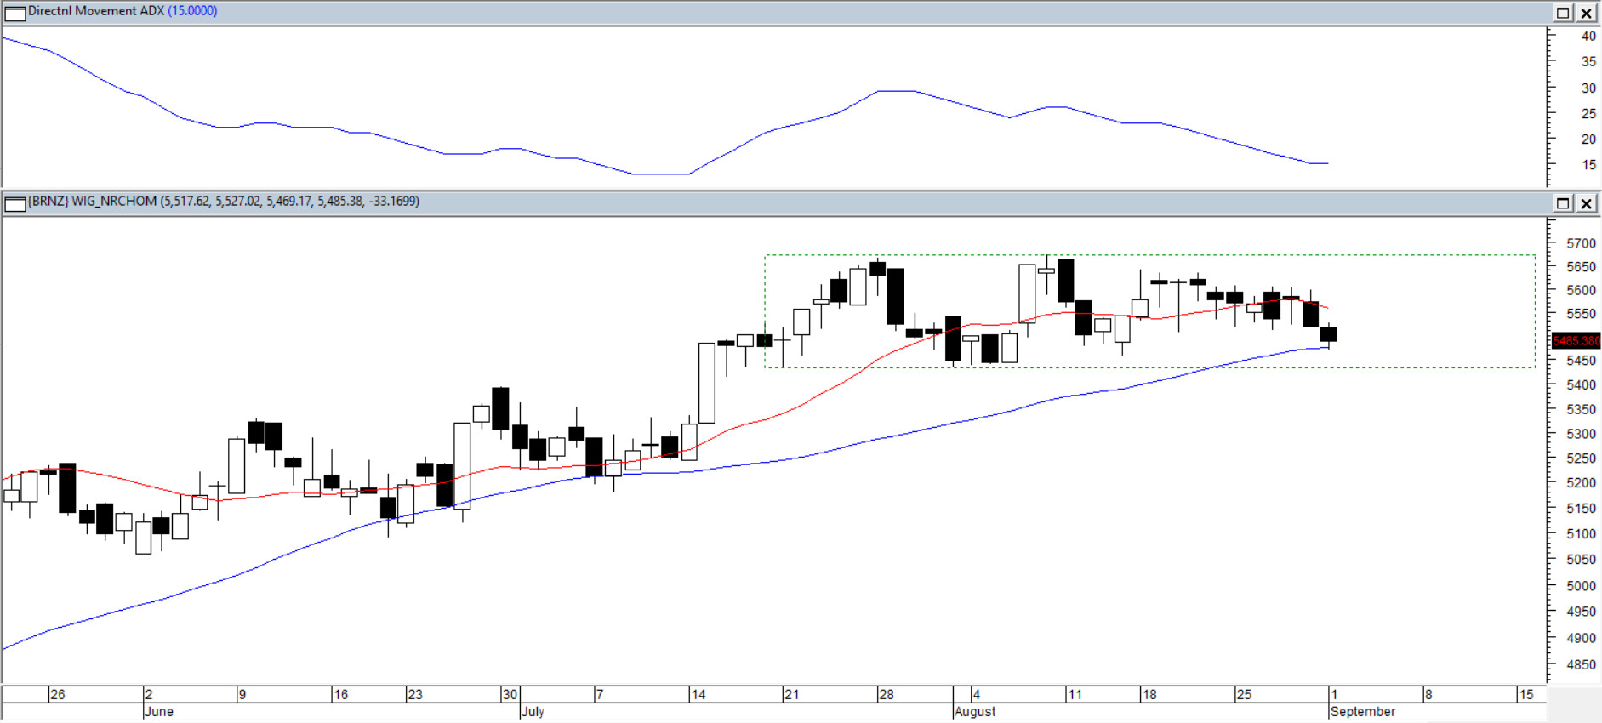Maximize the WIG_NRCHOM price panel
The image size is (1602, 723).
click(x=1563, y=203)
